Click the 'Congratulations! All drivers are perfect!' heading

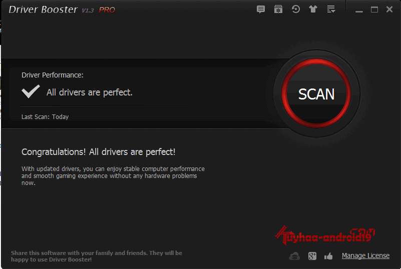click(99, 152)
